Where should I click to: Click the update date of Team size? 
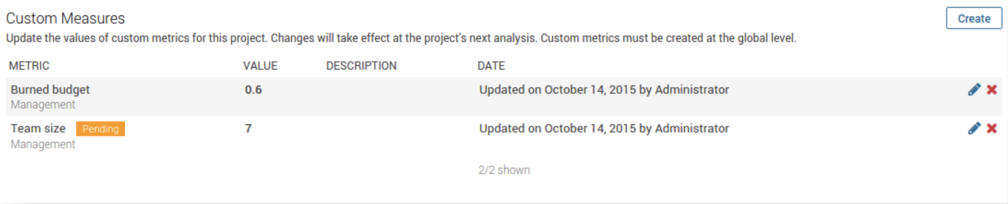[x=604, y=128]
